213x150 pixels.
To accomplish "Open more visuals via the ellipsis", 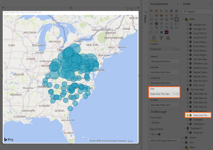I will click(171, 32).
